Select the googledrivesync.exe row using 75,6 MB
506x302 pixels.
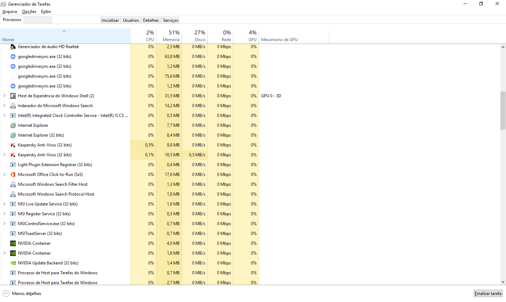pyautogui.click(x=129, y=76)
